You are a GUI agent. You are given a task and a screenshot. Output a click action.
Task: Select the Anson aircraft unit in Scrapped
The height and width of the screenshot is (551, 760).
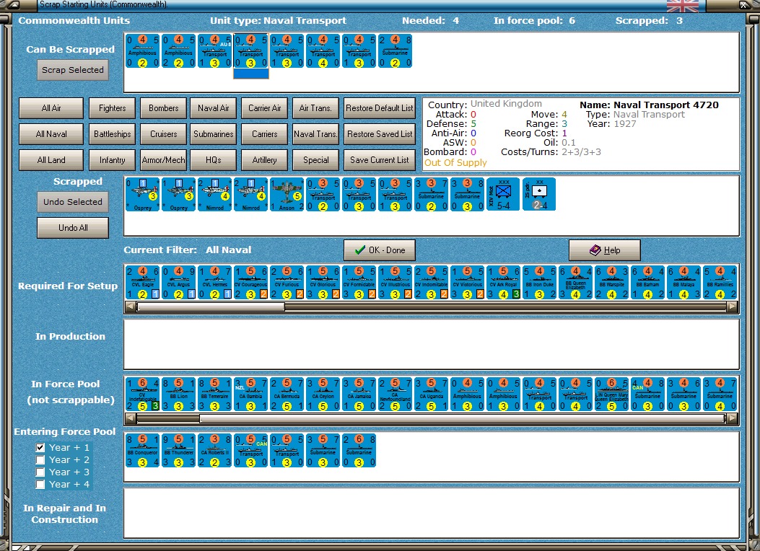(287, 195)
